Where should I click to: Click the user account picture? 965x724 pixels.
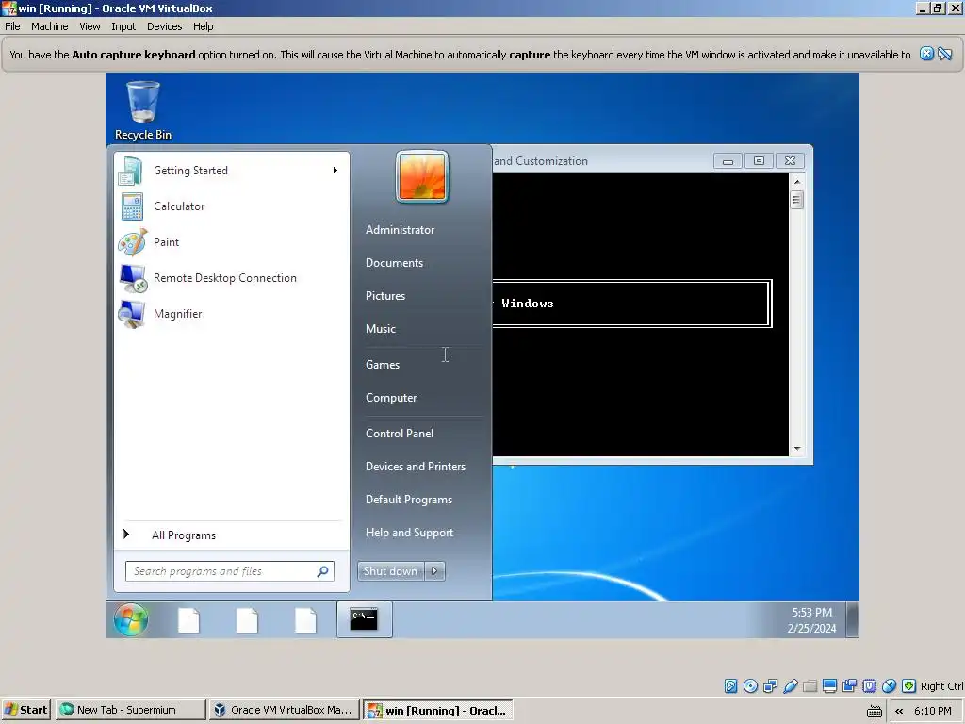point(421,176)
